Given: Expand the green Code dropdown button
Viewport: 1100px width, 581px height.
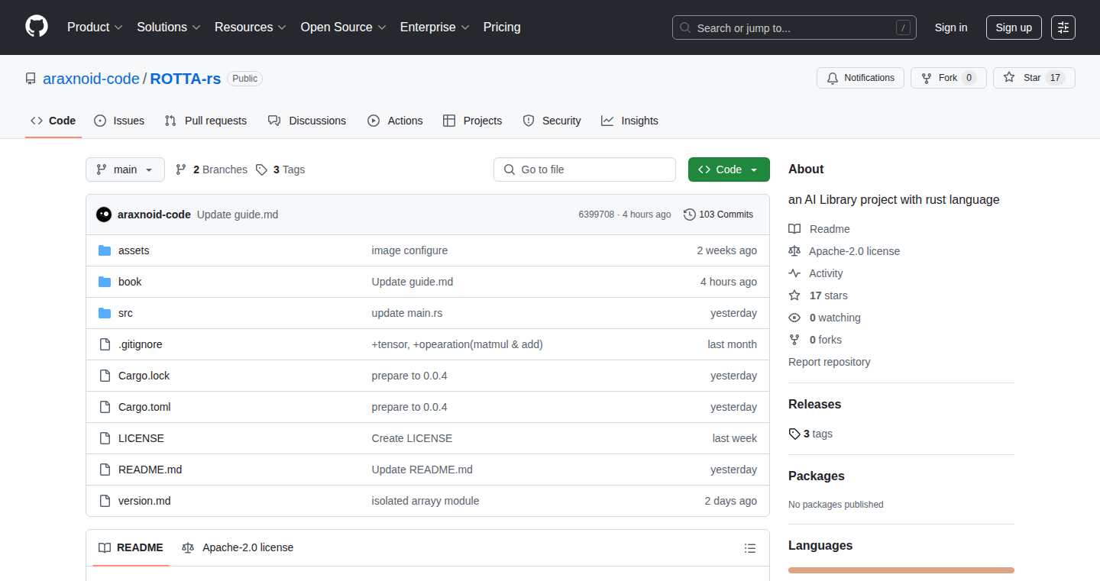Looking at the screenshot, I should coord(729,169).
